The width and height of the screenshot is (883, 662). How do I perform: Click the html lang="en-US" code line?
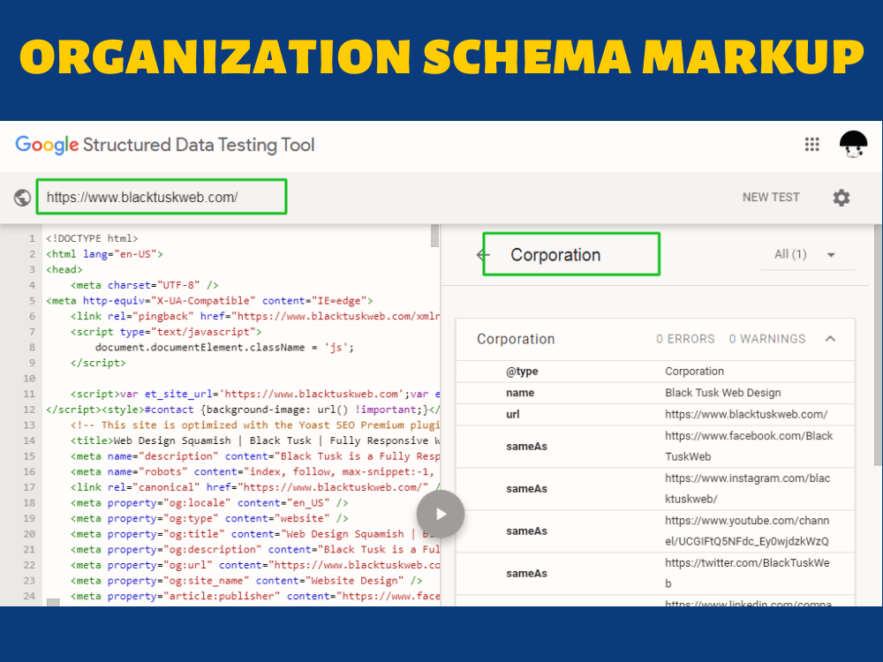pos(104,254)
